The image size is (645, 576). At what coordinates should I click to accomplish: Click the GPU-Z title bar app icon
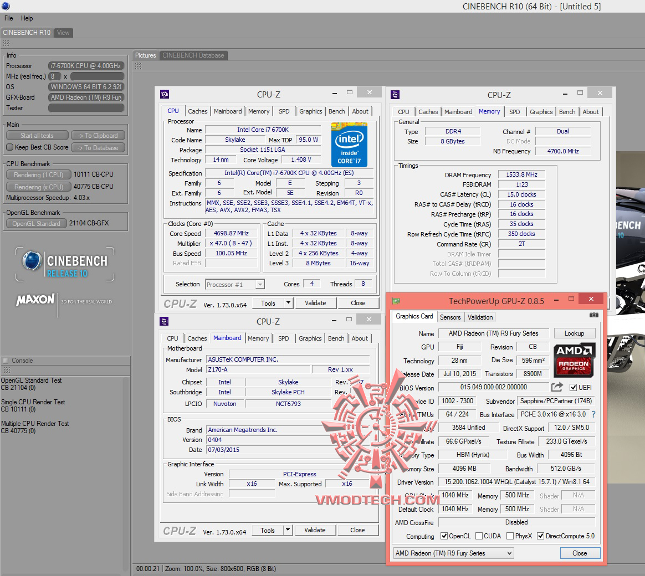[x=396, y=301]
